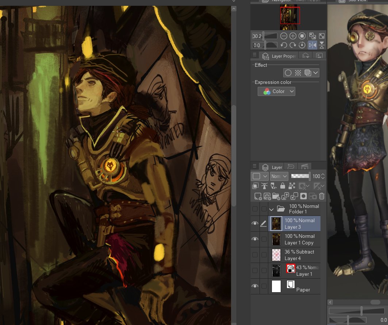Open the Animation cels tab

pyautogui.click(x=305, y=167)
